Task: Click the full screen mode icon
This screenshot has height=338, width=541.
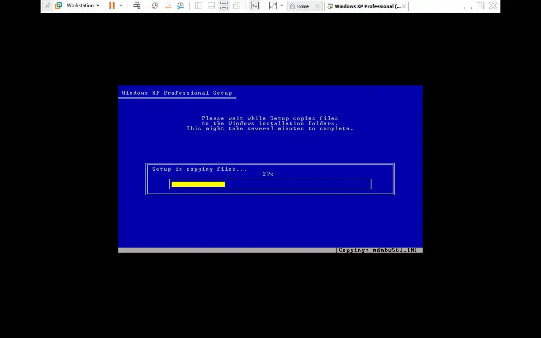Action: [224, 6]
